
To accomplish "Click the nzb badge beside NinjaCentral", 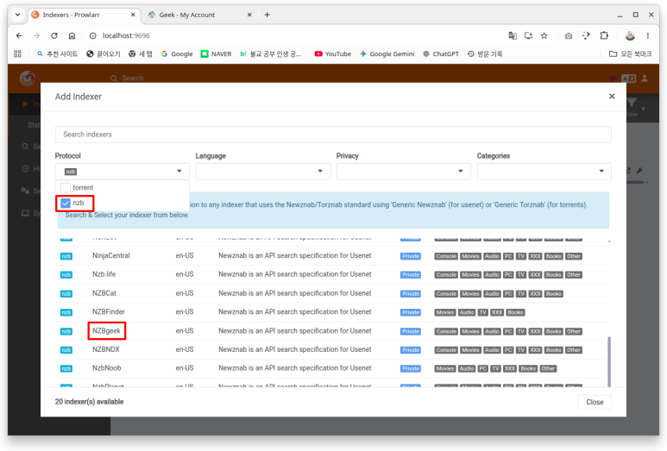I will (x=66, y=256).
